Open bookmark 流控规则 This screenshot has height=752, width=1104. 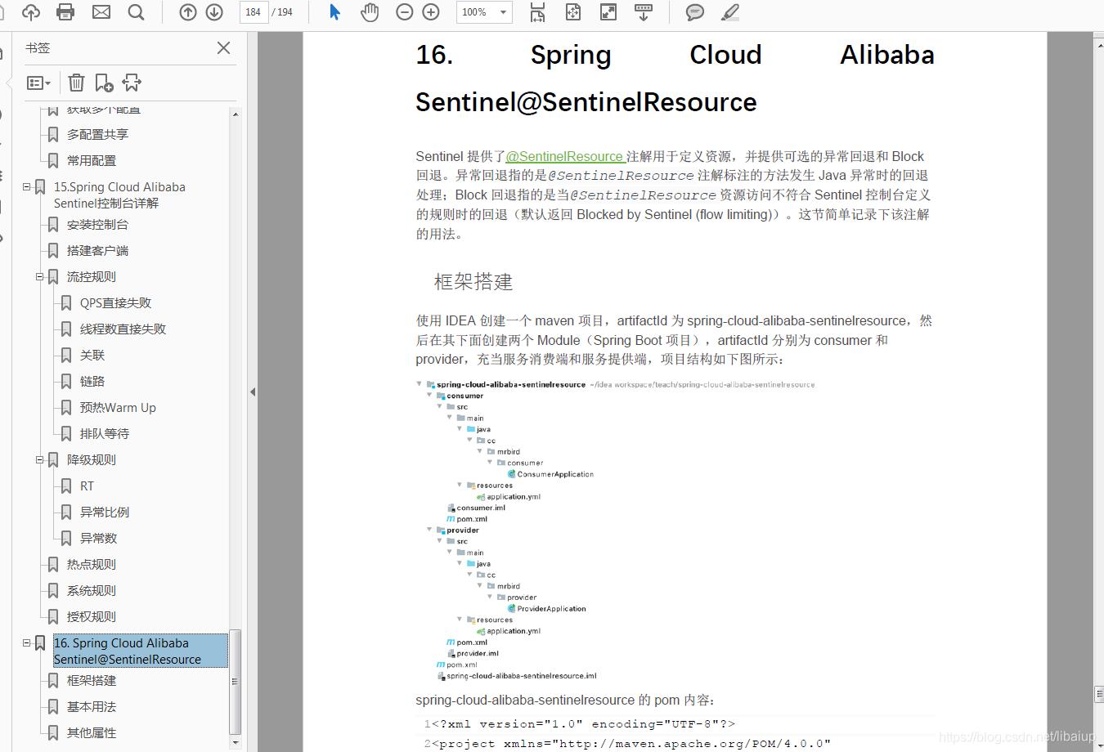coord(92,277)
